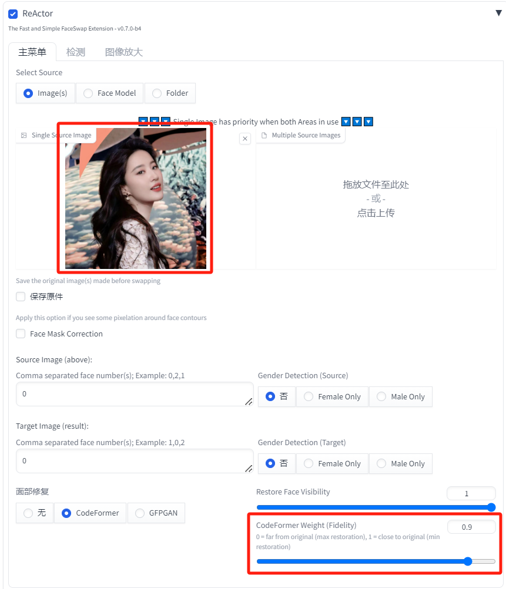Click the CodeFormer Weight value box
Screen dimensions: 506x589
[x=471, y=527]
